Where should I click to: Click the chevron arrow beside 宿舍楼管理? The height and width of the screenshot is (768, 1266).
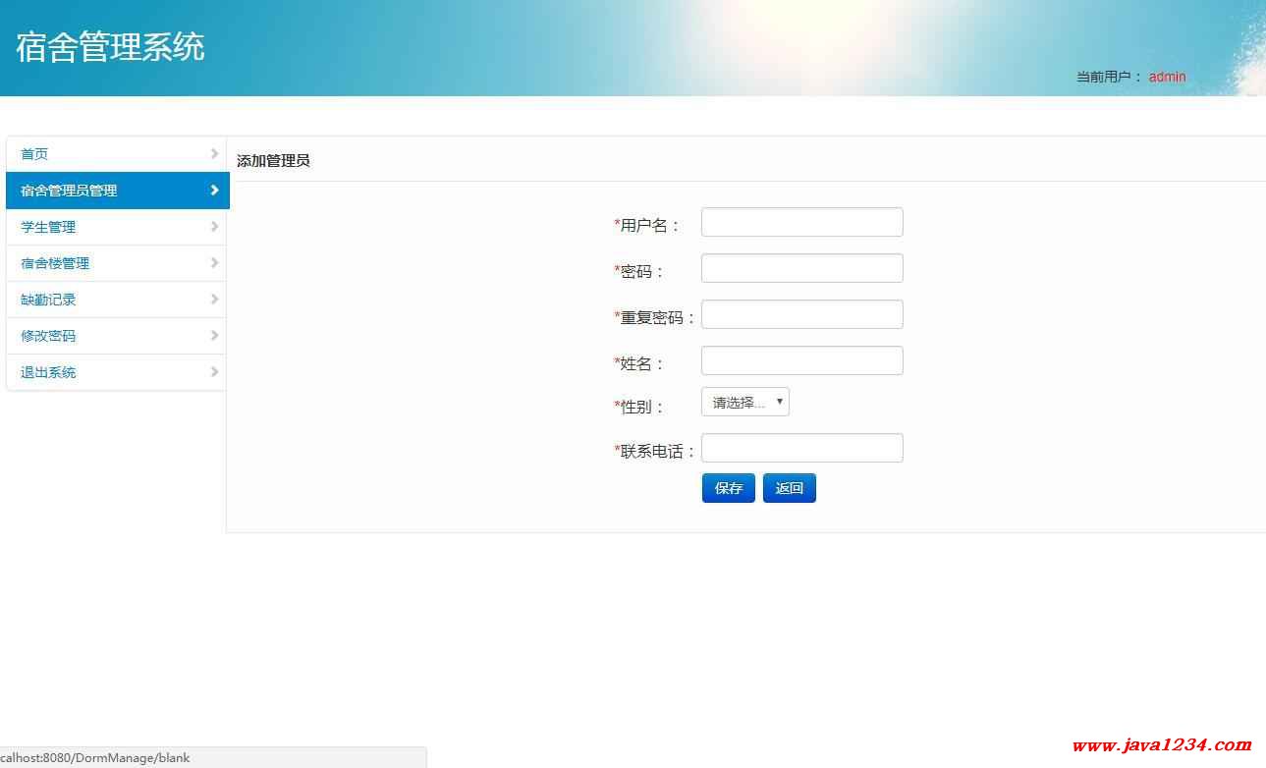pos(214,263)
